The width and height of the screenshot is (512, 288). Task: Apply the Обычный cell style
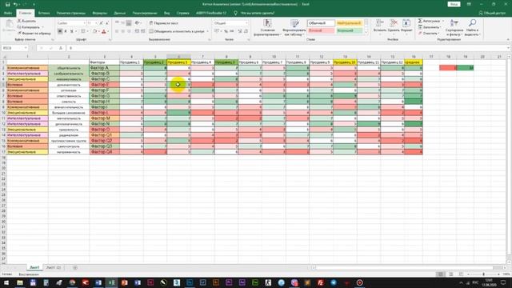click(x=321, y=23)
